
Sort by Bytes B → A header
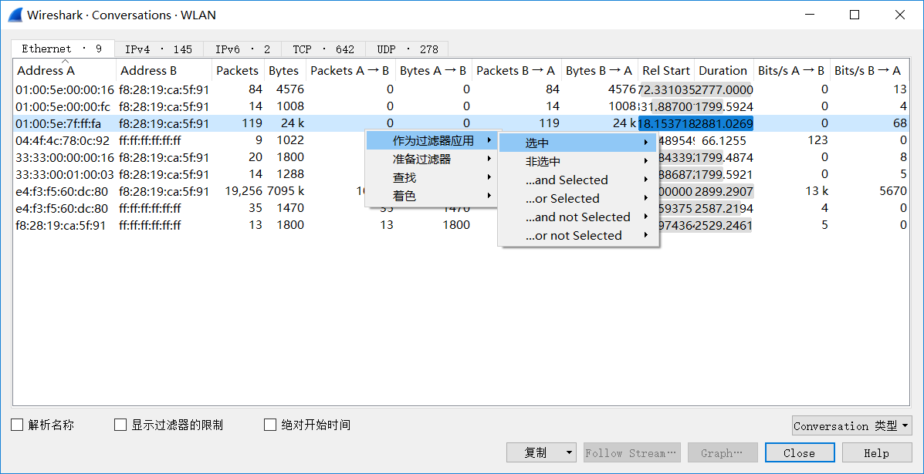(x=599, y=71)
